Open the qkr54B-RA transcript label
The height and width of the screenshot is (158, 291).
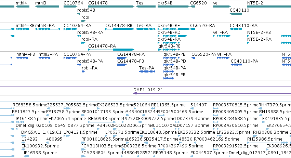pyautogui.click(x=169, y=39)
